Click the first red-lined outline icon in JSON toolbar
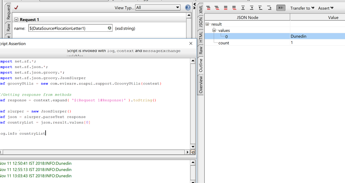 point(208,8)
